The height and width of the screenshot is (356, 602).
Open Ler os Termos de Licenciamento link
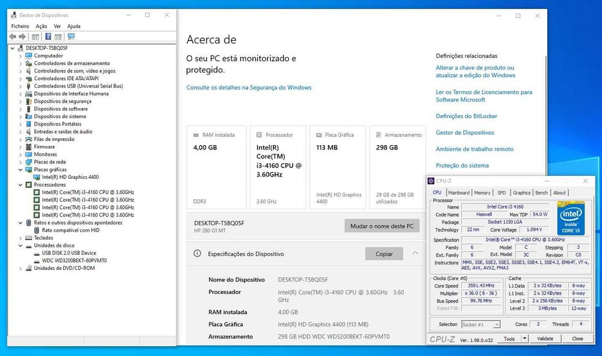[484, 96]
